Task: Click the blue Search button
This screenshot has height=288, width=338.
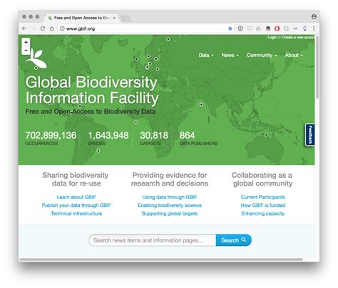Action: [233, 240]
